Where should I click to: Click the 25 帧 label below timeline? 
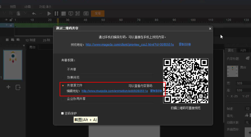pyautogui.click(x=46, y=40)
